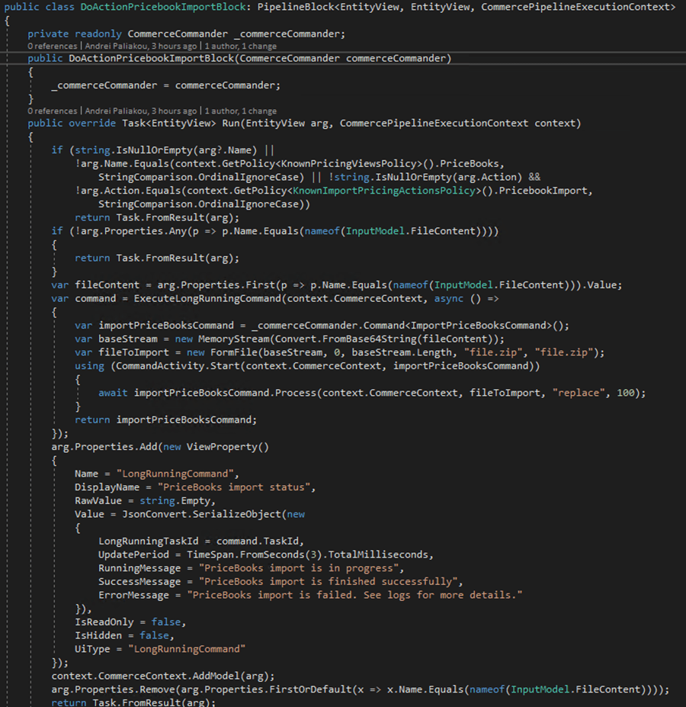686x707 pixels.
Task: Click "PriceBooks import is finished successfully" string
Action: coord(328,582)
